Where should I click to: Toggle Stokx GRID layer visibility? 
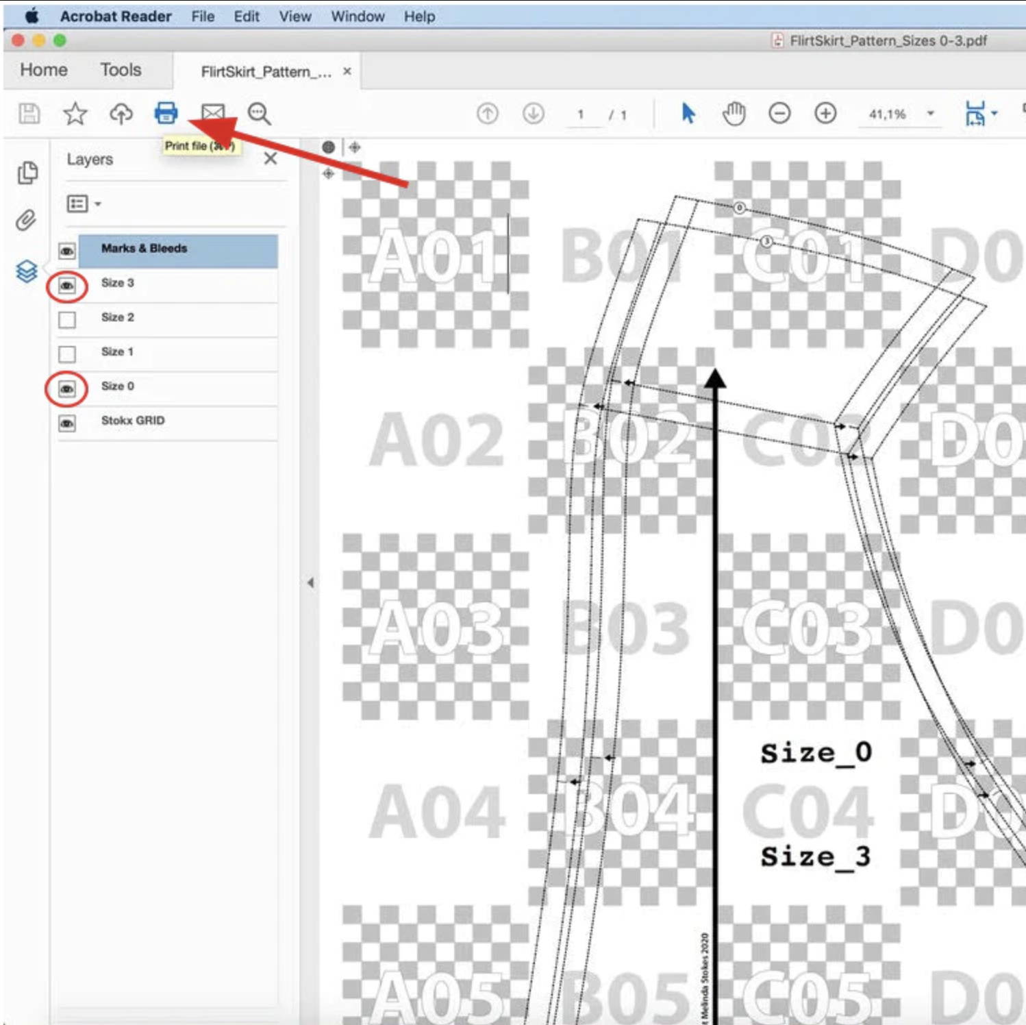coord(67,423)
